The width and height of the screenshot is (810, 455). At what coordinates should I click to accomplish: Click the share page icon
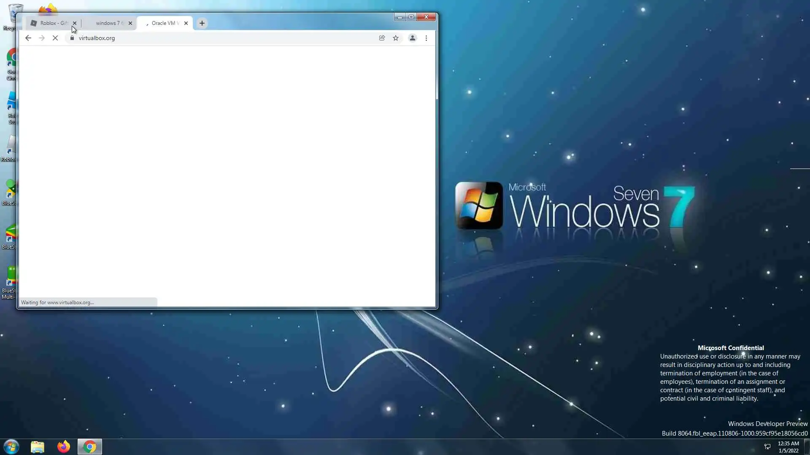(x=382, y=38)
